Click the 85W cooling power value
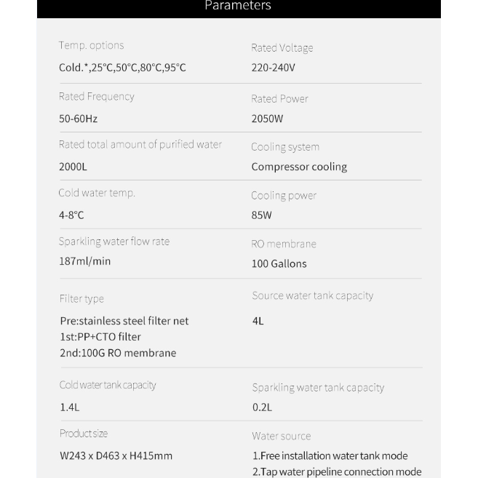The width and height of the screenshot is (478, 478). click(x=261, y=215)
